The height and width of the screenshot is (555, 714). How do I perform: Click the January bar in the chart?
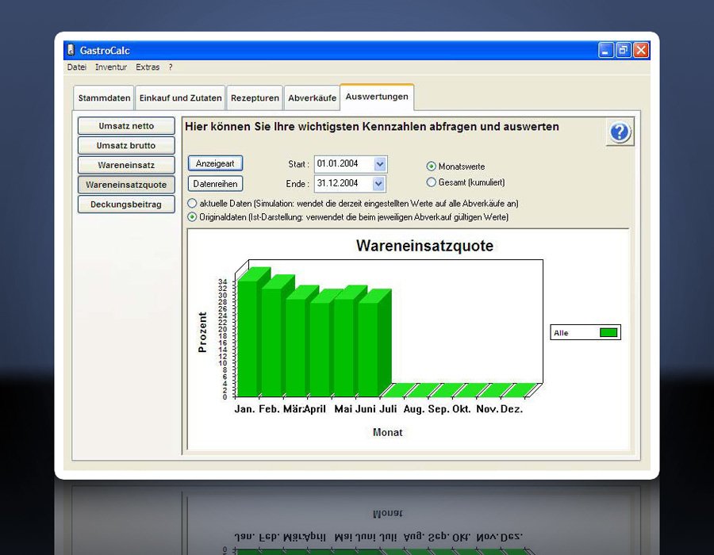coord(248,338)
